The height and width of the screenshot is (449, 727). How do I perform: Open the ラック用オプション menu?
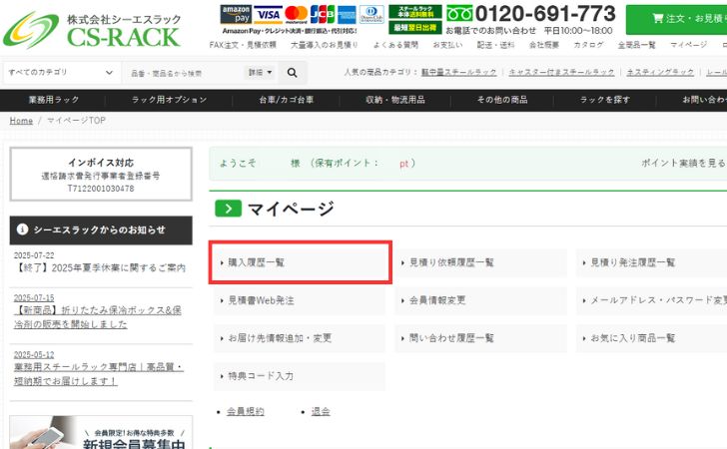(169, 100)
